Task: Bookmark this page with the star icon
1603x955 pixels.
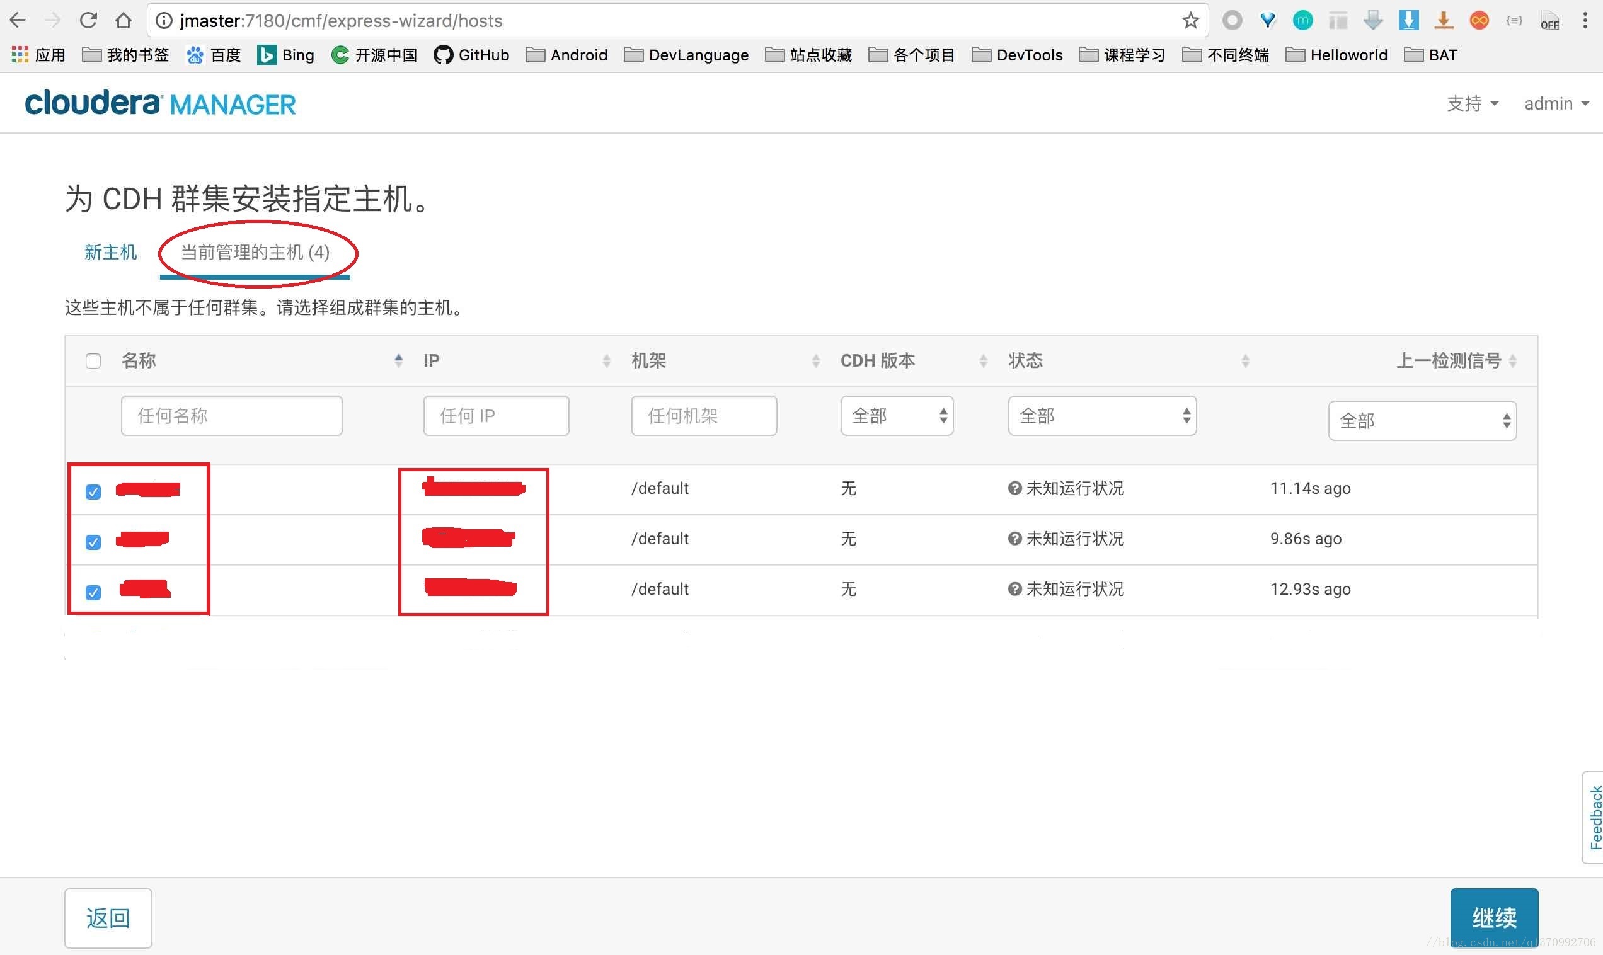Action: point(1190,21)
